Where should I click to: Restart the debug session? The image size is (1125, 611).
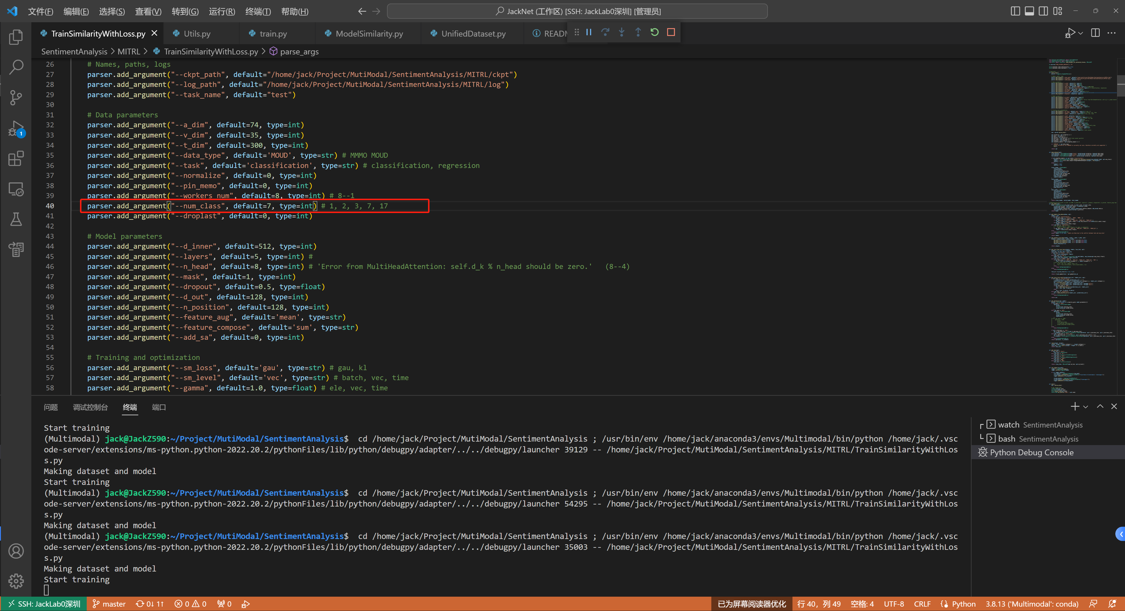click(x=654, y=32)
